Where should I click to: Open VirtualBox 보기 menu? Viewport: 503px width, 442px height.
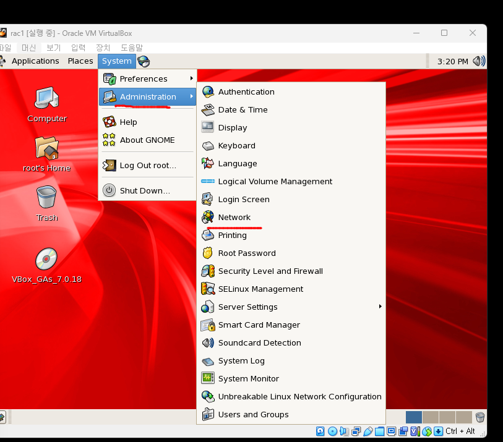click(53, 48)
